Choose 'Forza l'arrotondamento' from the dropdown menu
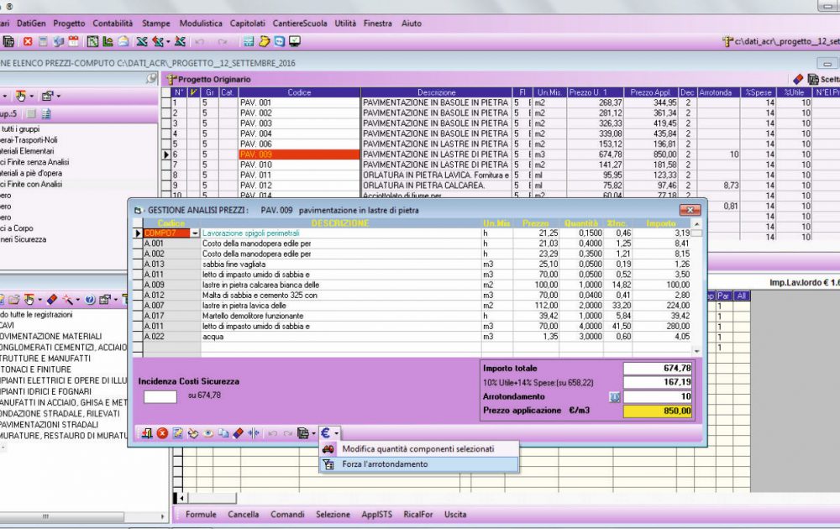840x529 pixels. click(x=419, y=464)
